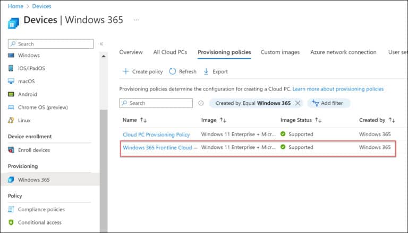Open Enroll devices in sidebar
Screen dimensions: 408x233
pyautogui.click(x=34, y=150)
